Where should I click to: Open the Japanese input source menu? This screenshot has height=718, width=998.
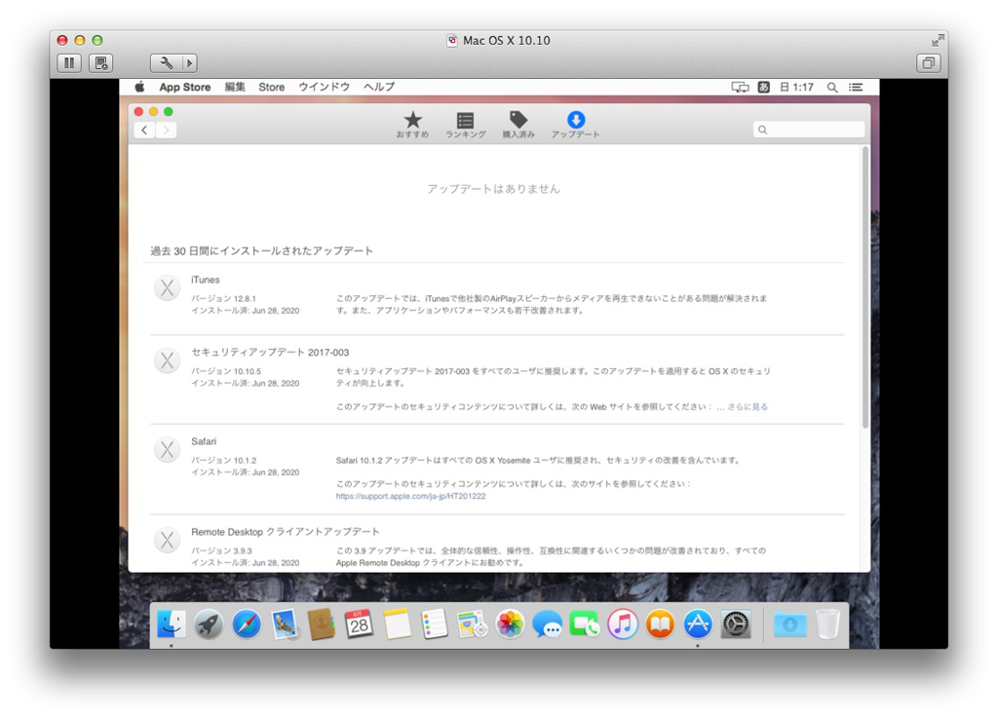(764, 87)
